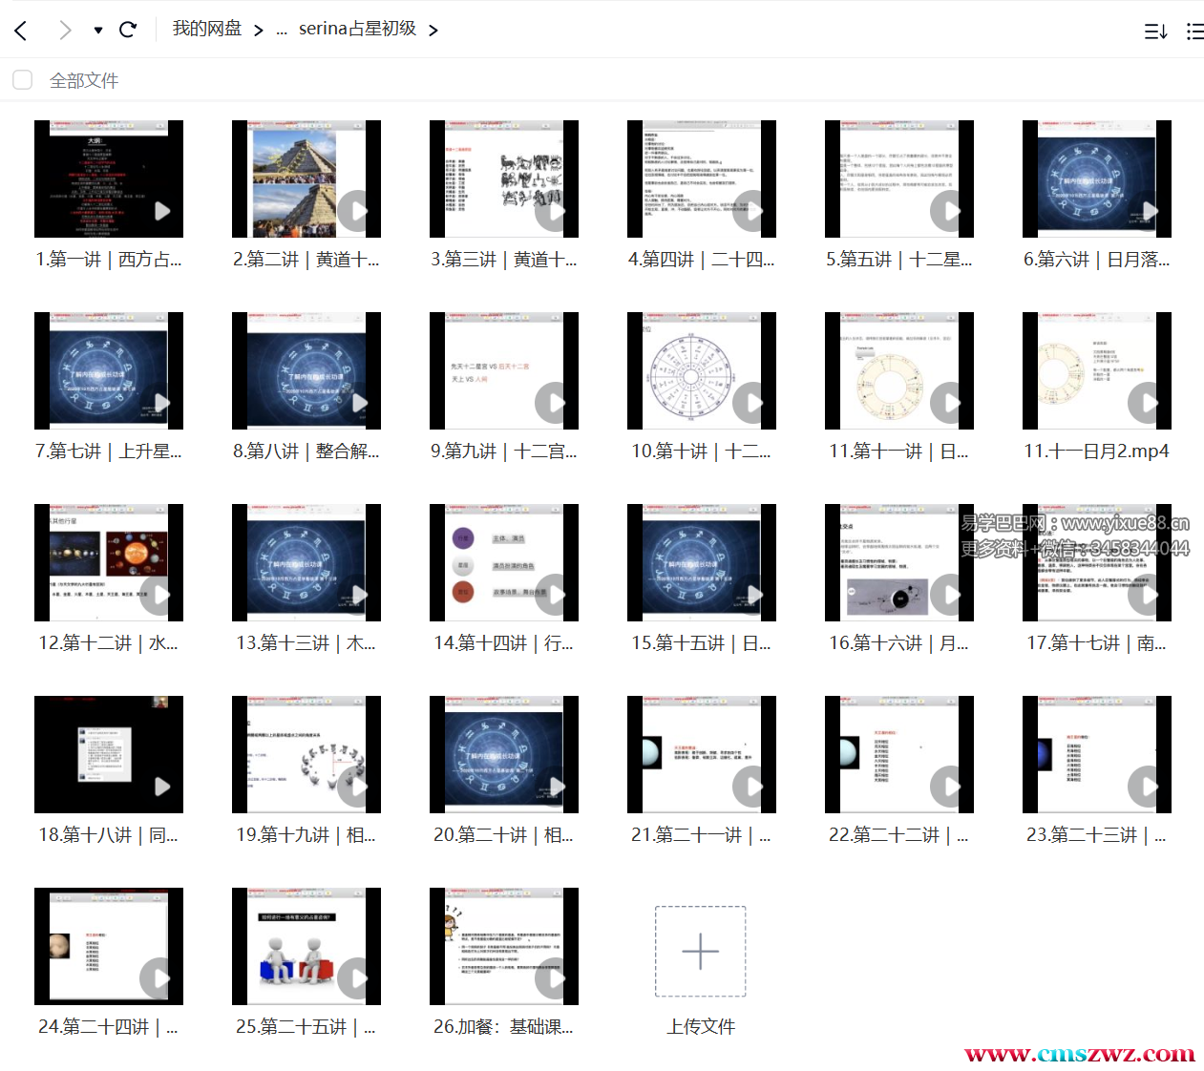Play the 12.第十二讲 planets video
Image resolution: width=1204 pixels, height=1071 pixels.
click(x=109, y=563)
